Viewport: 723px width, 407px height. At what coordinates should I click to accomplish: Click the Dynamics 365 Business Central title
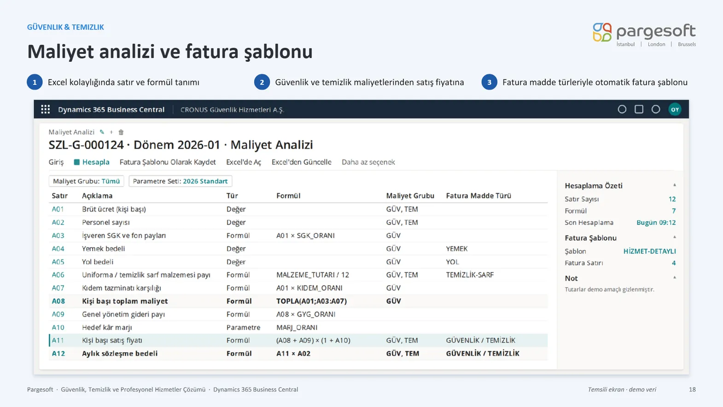point(111,110)
